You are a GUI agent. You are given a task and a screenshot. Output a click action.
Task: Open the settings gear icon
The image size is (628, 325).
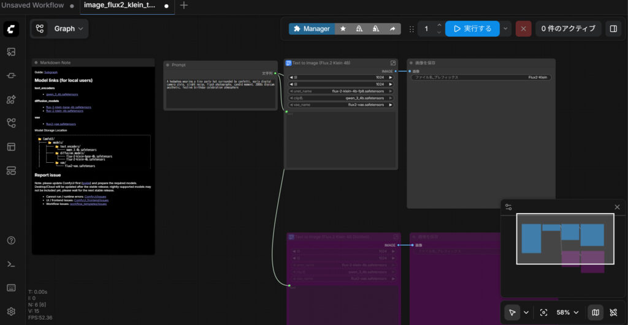11,312
